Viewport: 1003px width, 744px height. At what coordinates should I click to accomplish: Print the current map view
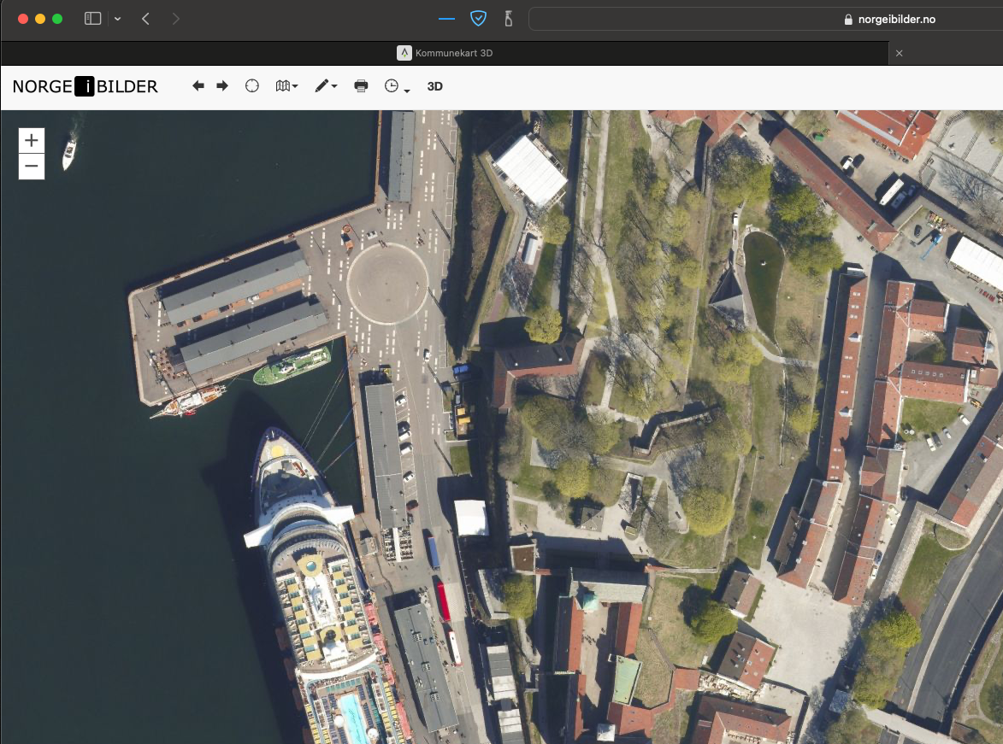[361, 85]
